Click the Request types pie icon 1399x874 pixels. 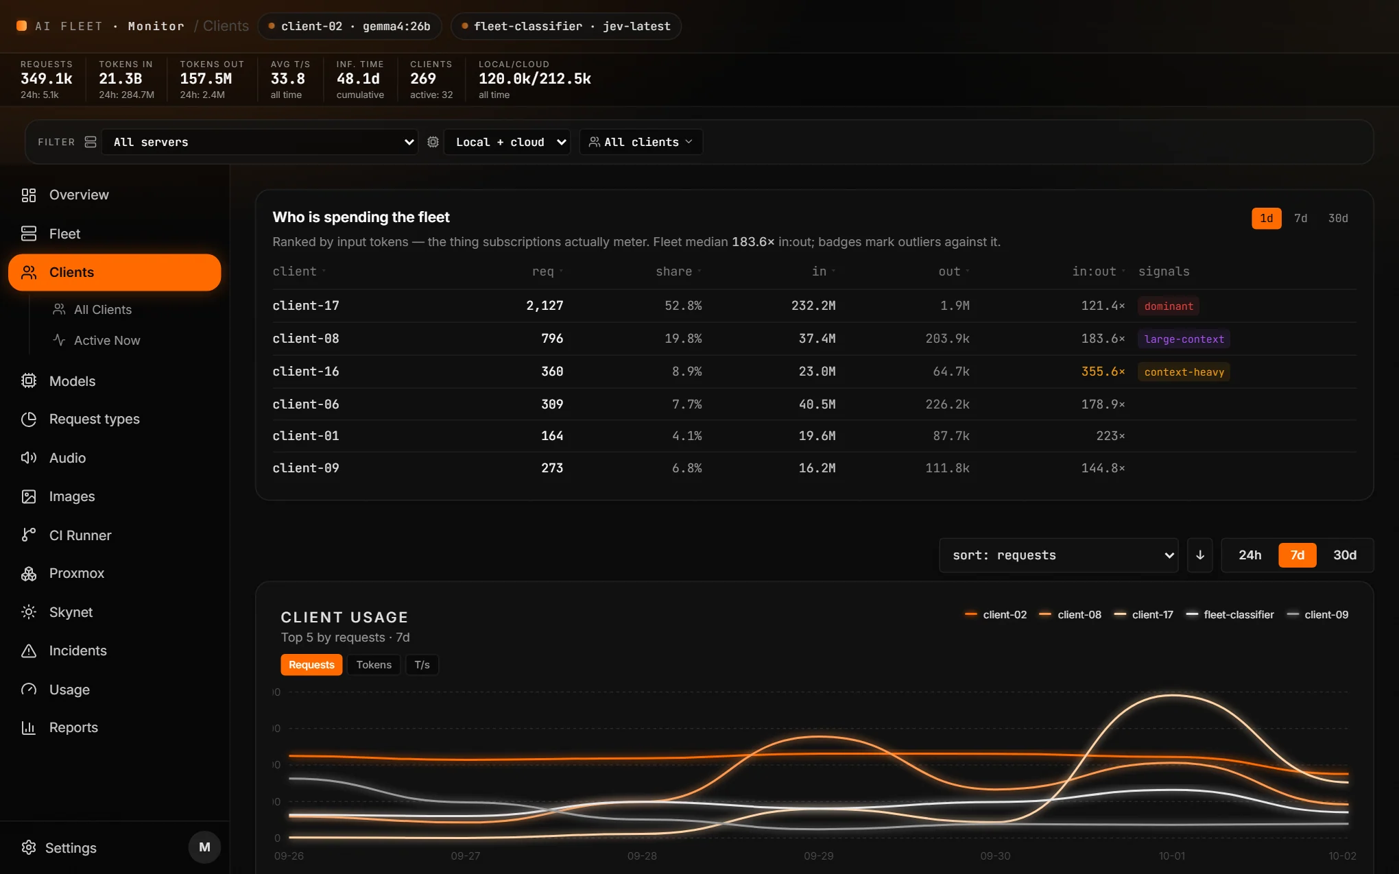pos(29,420)
